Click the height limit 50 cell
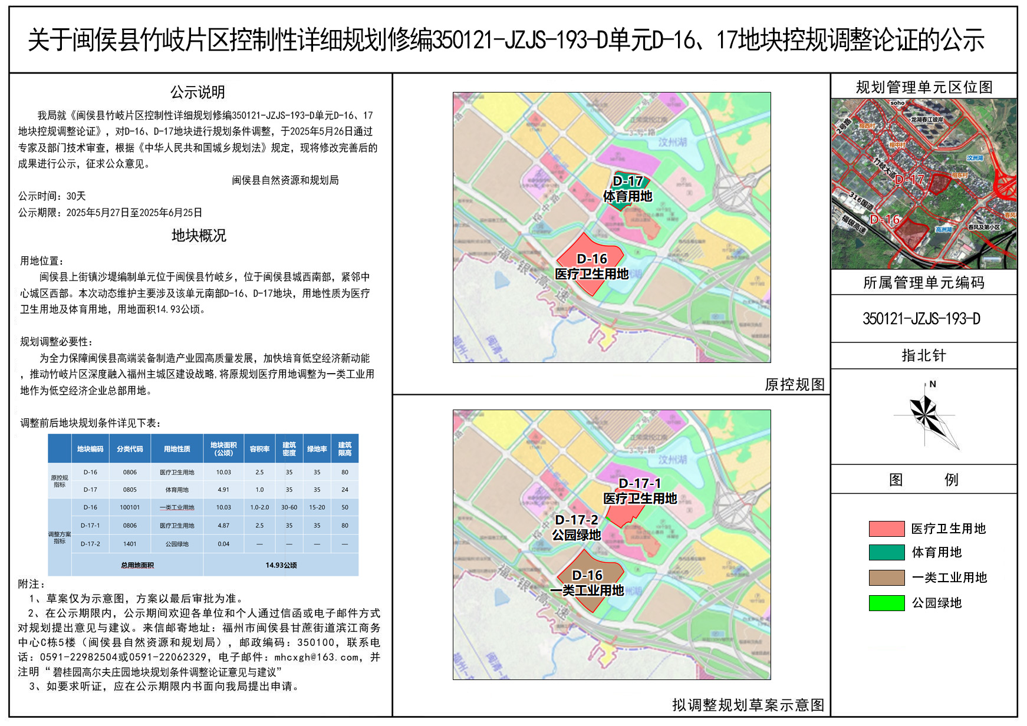 [345, 507]
